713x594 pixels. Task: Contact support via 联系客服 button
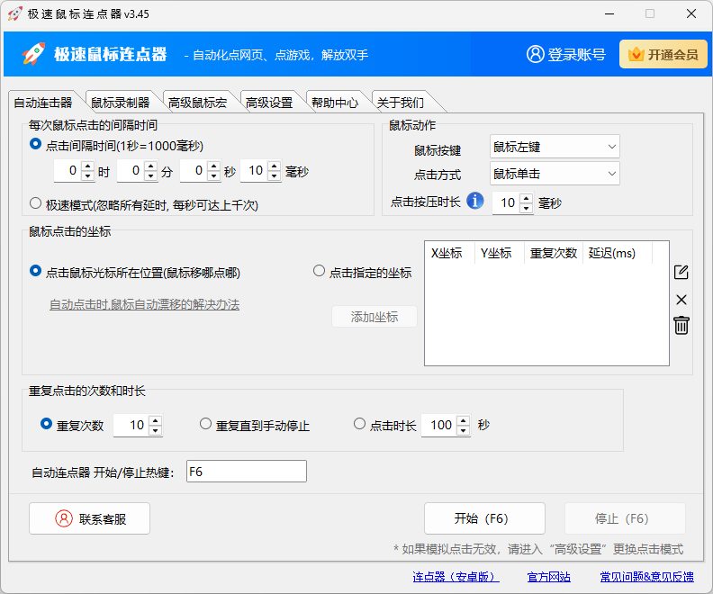pos(89,518)
